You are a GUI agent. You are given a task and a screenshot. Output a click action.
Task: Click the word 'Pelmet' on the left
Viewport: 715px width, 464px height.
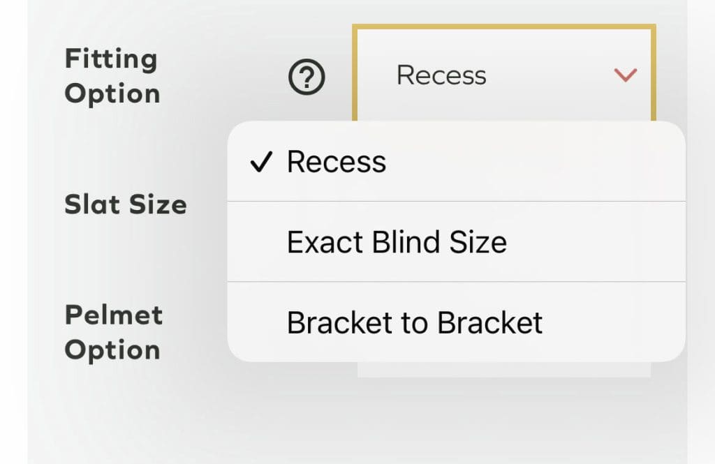click(114, 315)
